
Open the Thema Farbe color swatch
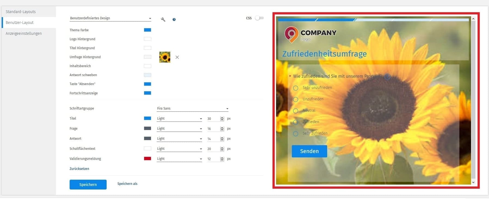pyautogui.click(x=147, y=30)
